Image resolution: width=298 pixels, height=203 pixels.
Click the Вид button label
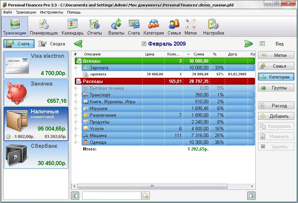279,44
